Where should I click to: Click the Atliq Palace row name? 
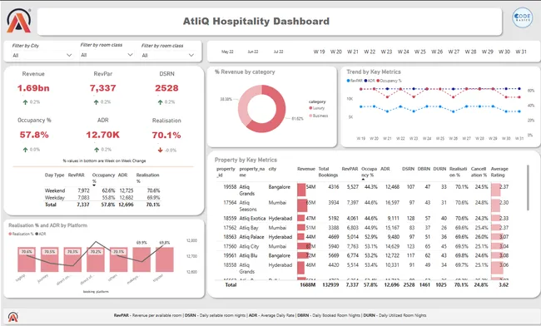coord(251,237)
